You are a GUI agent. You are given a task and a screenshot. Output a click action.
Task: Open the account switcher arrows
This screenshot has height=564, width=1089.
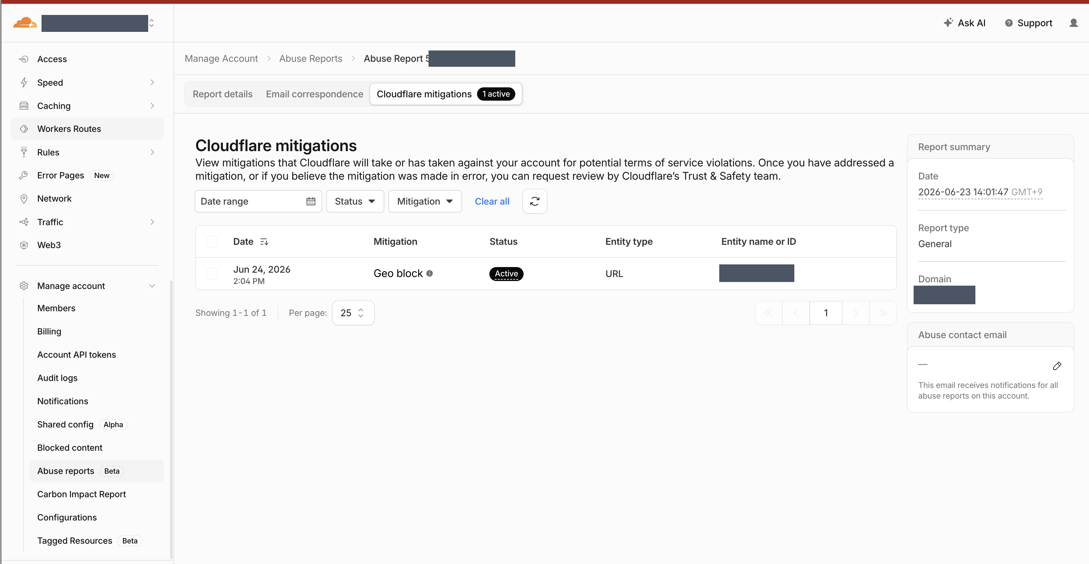[151, 23]
